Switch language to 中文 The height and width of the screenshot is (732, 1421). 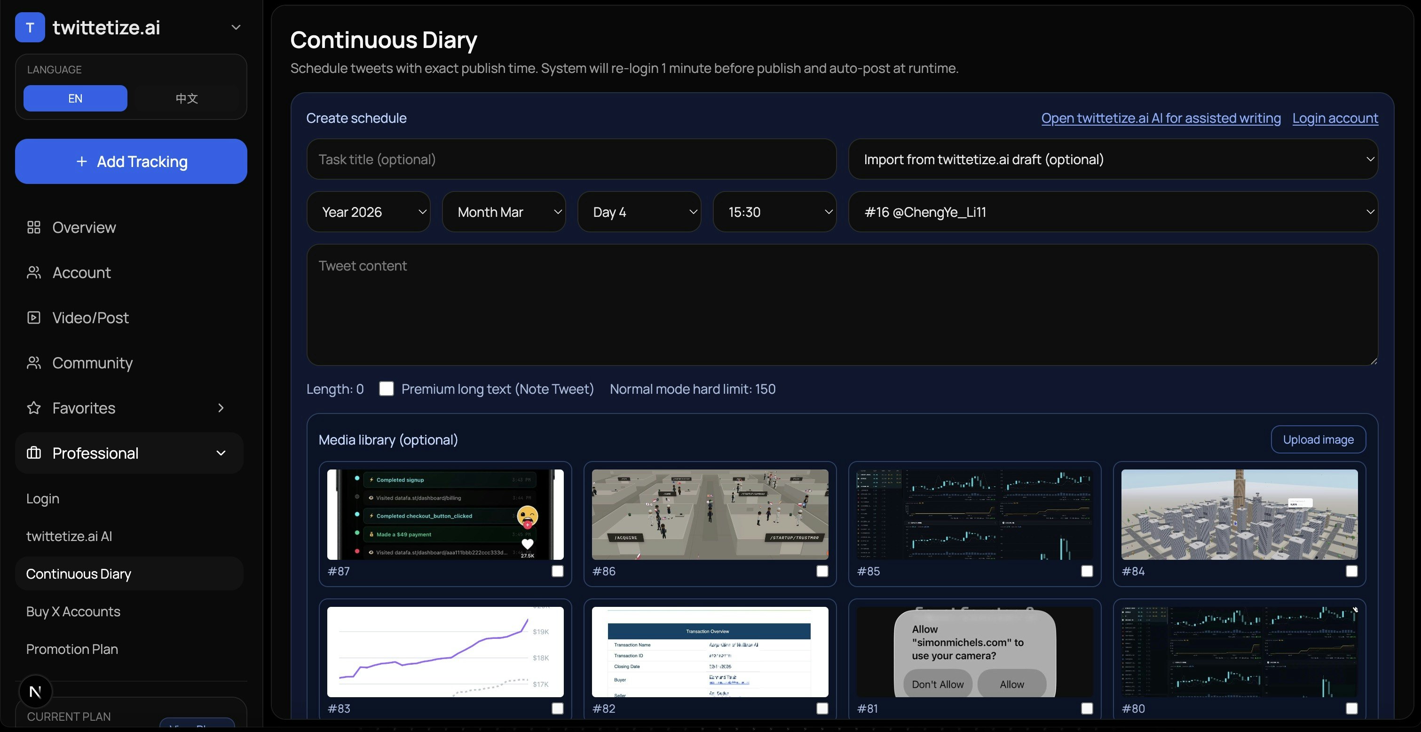185,98
